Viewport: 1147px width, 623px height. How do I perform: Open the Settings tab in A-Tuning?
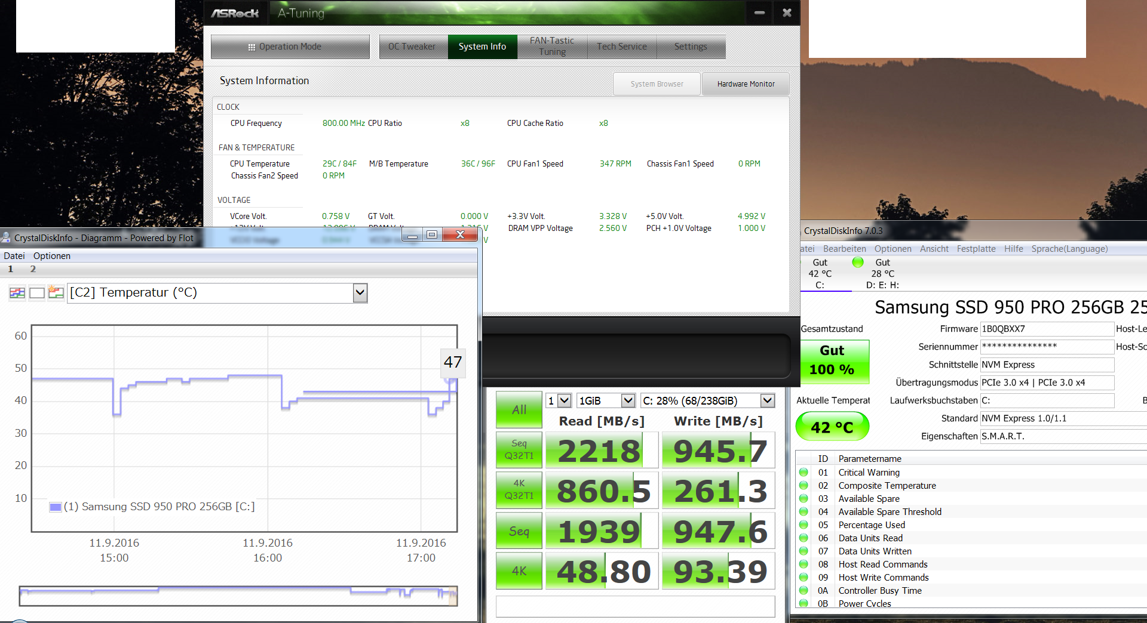pos(691,47)
